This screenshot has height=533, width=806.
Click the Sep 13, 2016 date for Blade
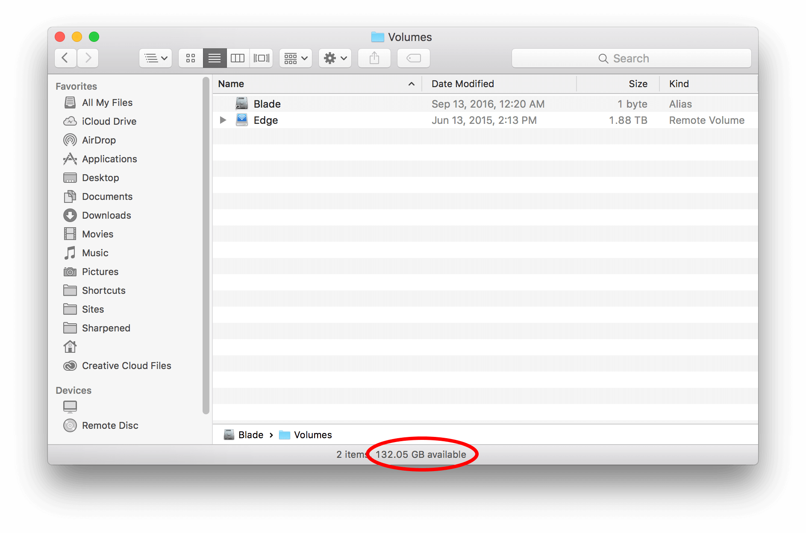[x=488, y=104]
